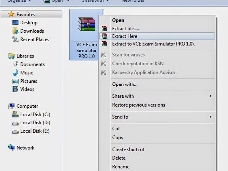The height and width of the screenshot is (171, 228).
Task: Click the Pictures library icon
Action: pos(15,81)
